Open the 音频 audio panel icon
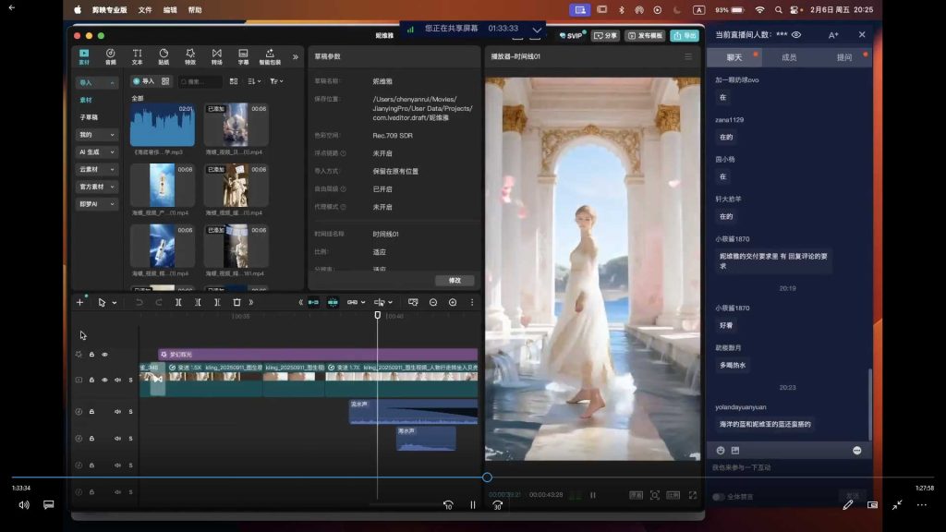Image resolution: width=946 pixels, height=532 pixels. pos(111,56)
